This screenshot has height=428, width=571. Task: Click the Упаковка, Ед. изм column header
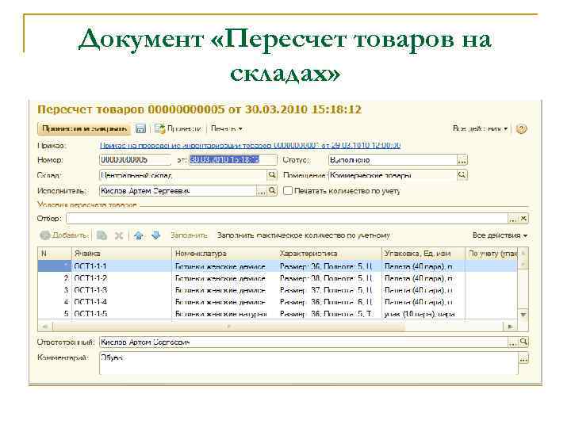pos(423,254)
